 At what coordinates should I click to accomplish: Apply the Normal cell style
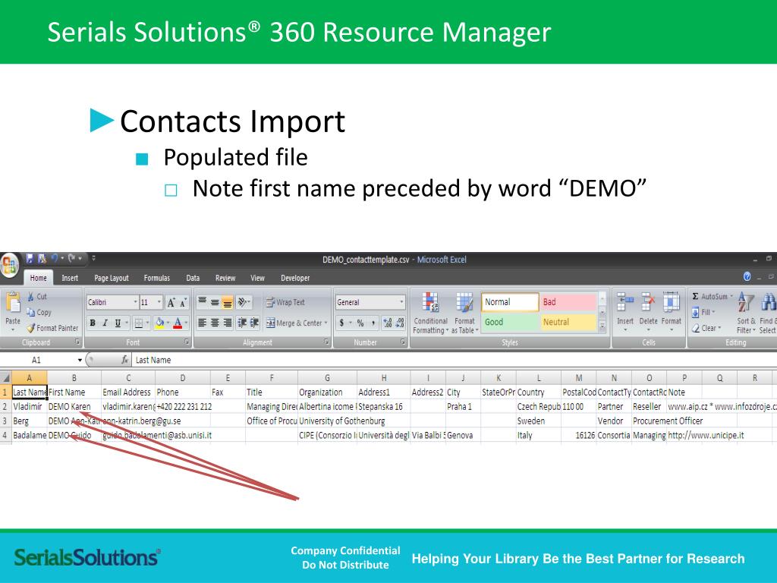click(x=509, y=302)
